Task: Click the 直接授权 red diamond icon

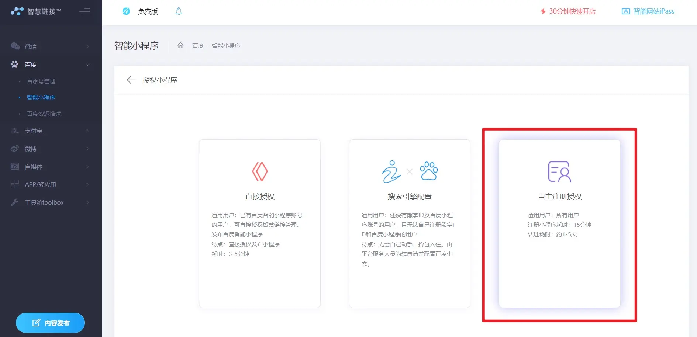Action: [260, 171]
